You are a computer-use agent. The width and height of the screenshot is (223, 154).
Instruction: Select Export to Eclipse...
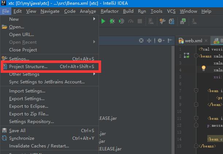(x=50, y=106)
